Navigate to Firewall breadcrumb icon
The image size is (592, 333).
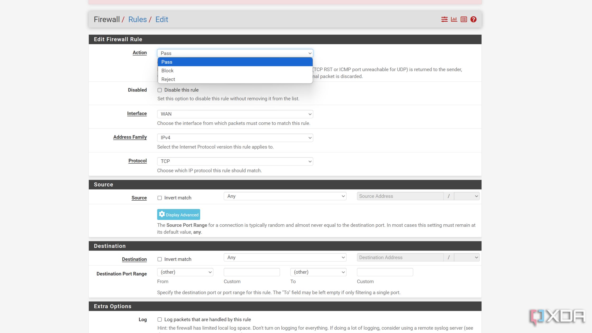click(x=107, y=19)
